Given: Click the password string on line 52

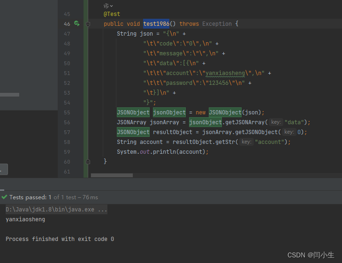Looking at the screenshot, I should (x=194, y=83).
